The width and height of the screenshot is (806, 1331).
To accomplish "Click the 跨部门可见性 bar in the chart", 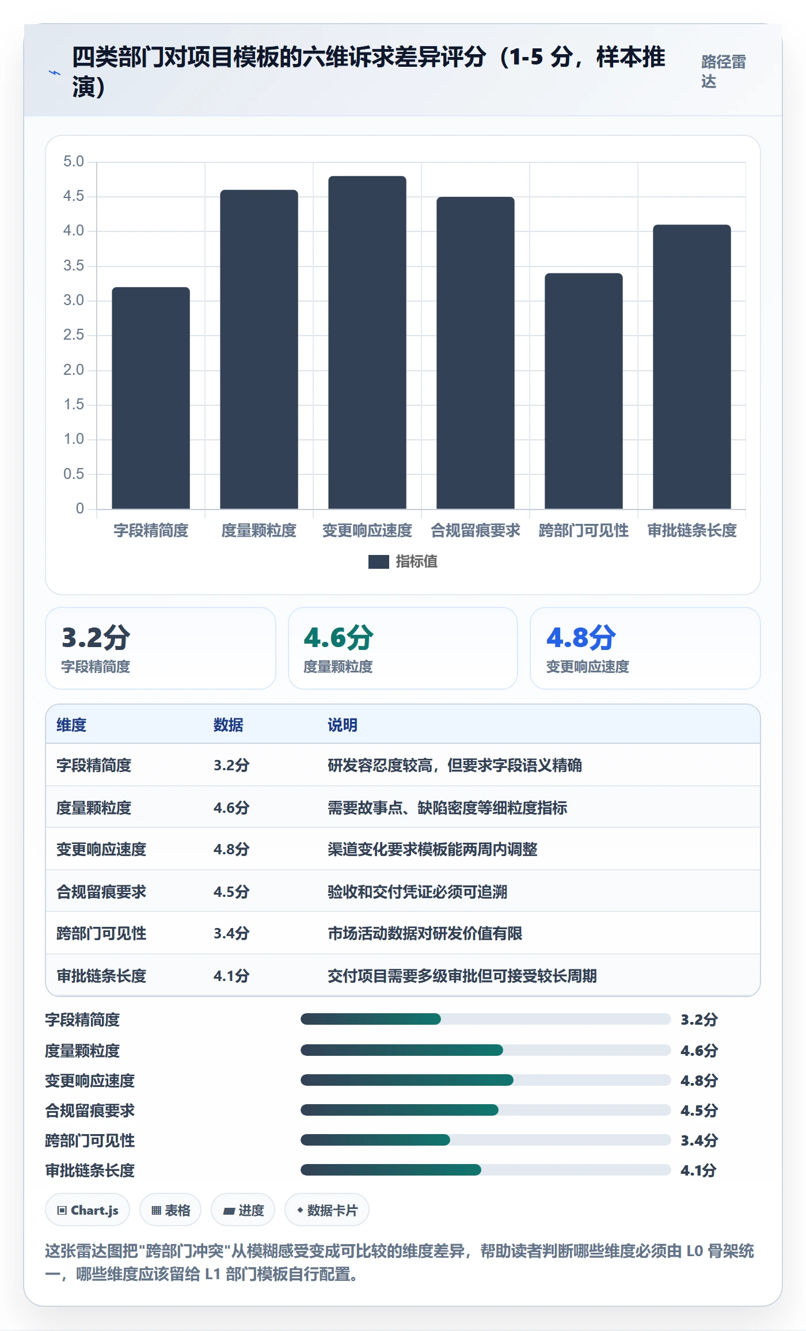I will point(584,391).
